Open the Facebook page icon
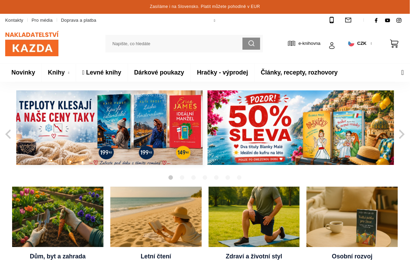This screenshot has width=415, height=276. (376, 20)
